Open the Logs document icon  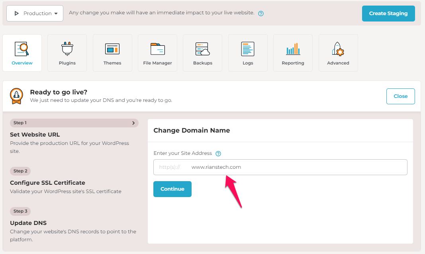point(248,49)
